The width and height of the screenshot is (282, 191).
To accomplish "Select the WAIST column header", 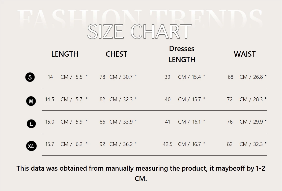I will coord(245,54).
